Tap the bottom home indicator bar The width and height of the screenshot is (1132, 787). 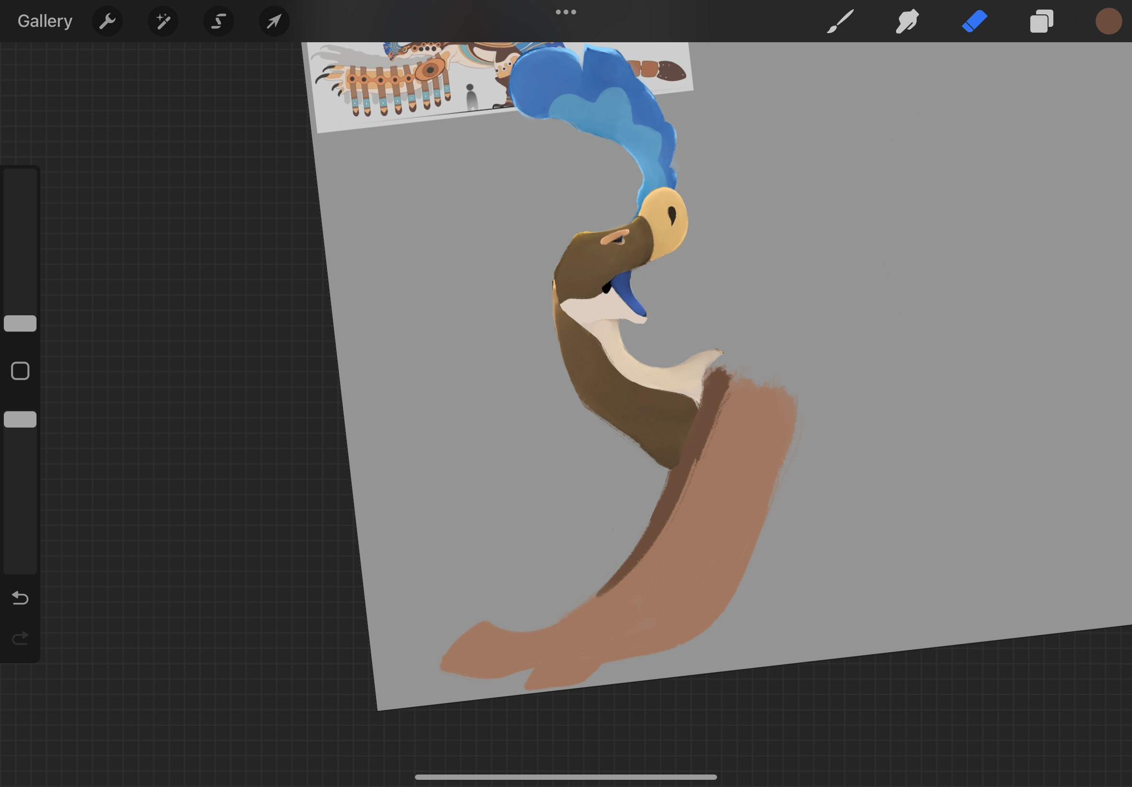[566, 776]
